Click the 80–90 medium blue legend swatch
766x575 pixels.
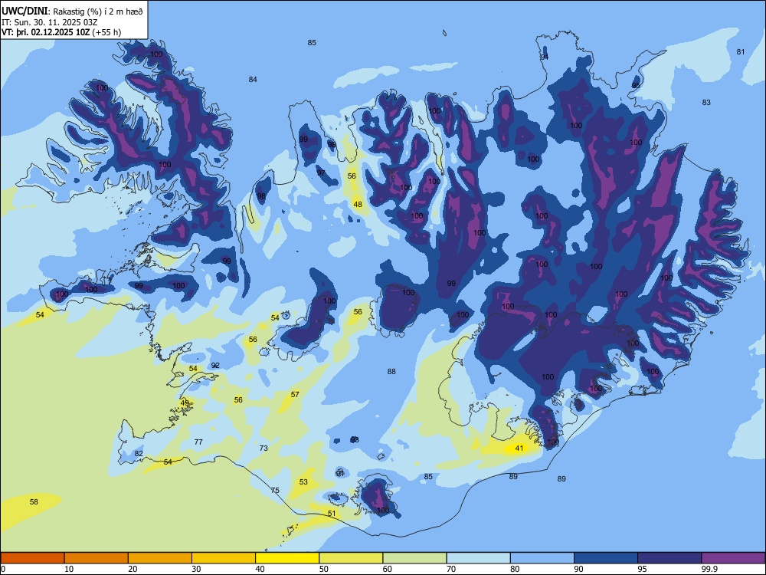tap(542, 558)
